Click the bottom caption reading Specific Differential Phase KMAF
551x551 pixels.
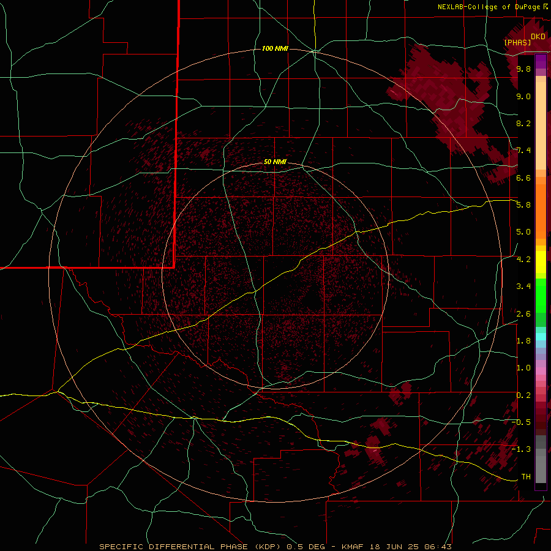point(275,547)
